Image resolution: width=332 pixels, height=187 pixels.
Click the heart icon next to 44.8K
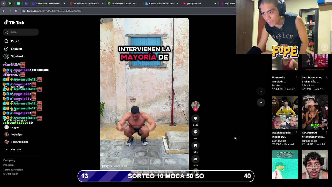pyautogui.click(x=273, y=89)
